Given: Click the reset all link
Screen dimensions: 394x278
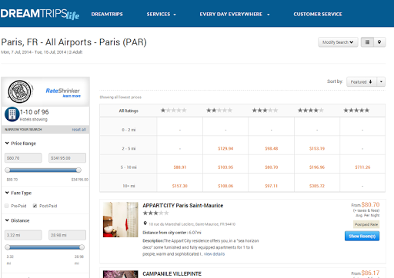Looking at the screenshot, I should pos(79,130).
